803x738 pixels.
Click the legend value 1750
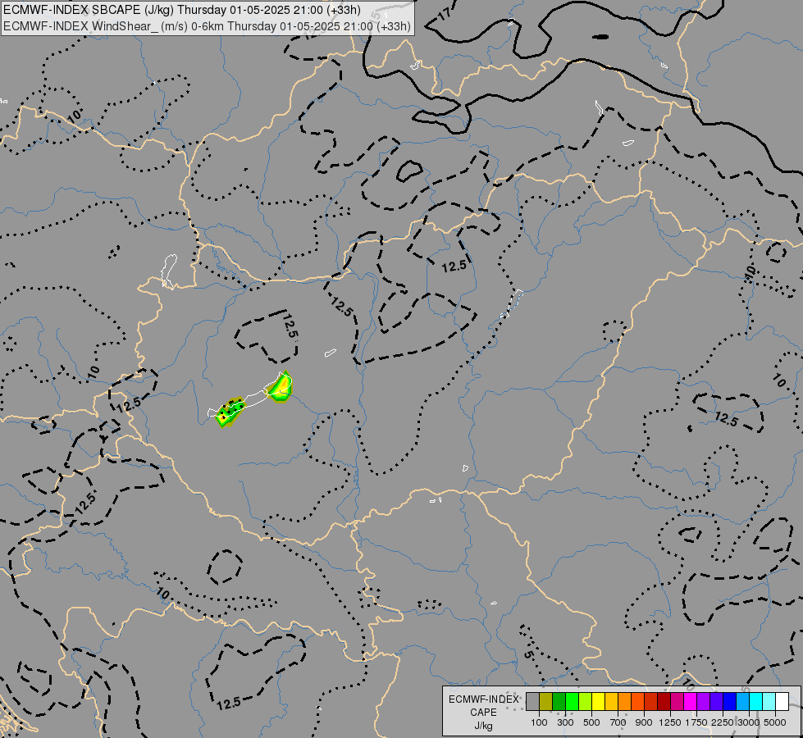coord(696,722)
